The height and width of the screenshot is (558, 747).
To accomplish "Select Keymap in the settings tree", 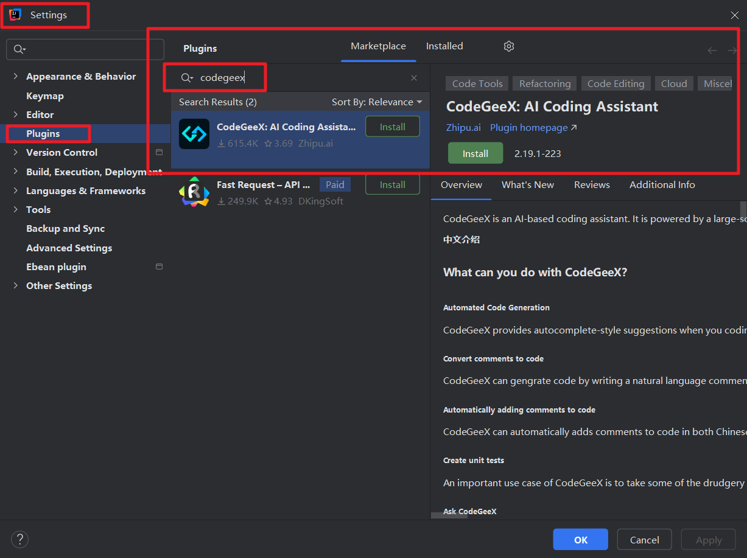I will coord(45,96).
